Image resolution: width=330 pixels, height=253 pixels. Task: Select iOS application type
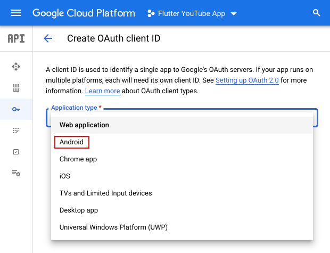[x=65, y=176]
